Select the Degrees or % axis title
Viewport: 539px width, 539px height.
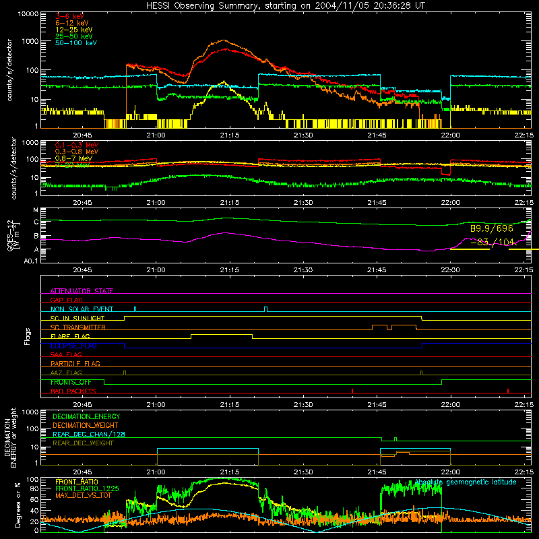pyautogui.click(x=18, y=505)
